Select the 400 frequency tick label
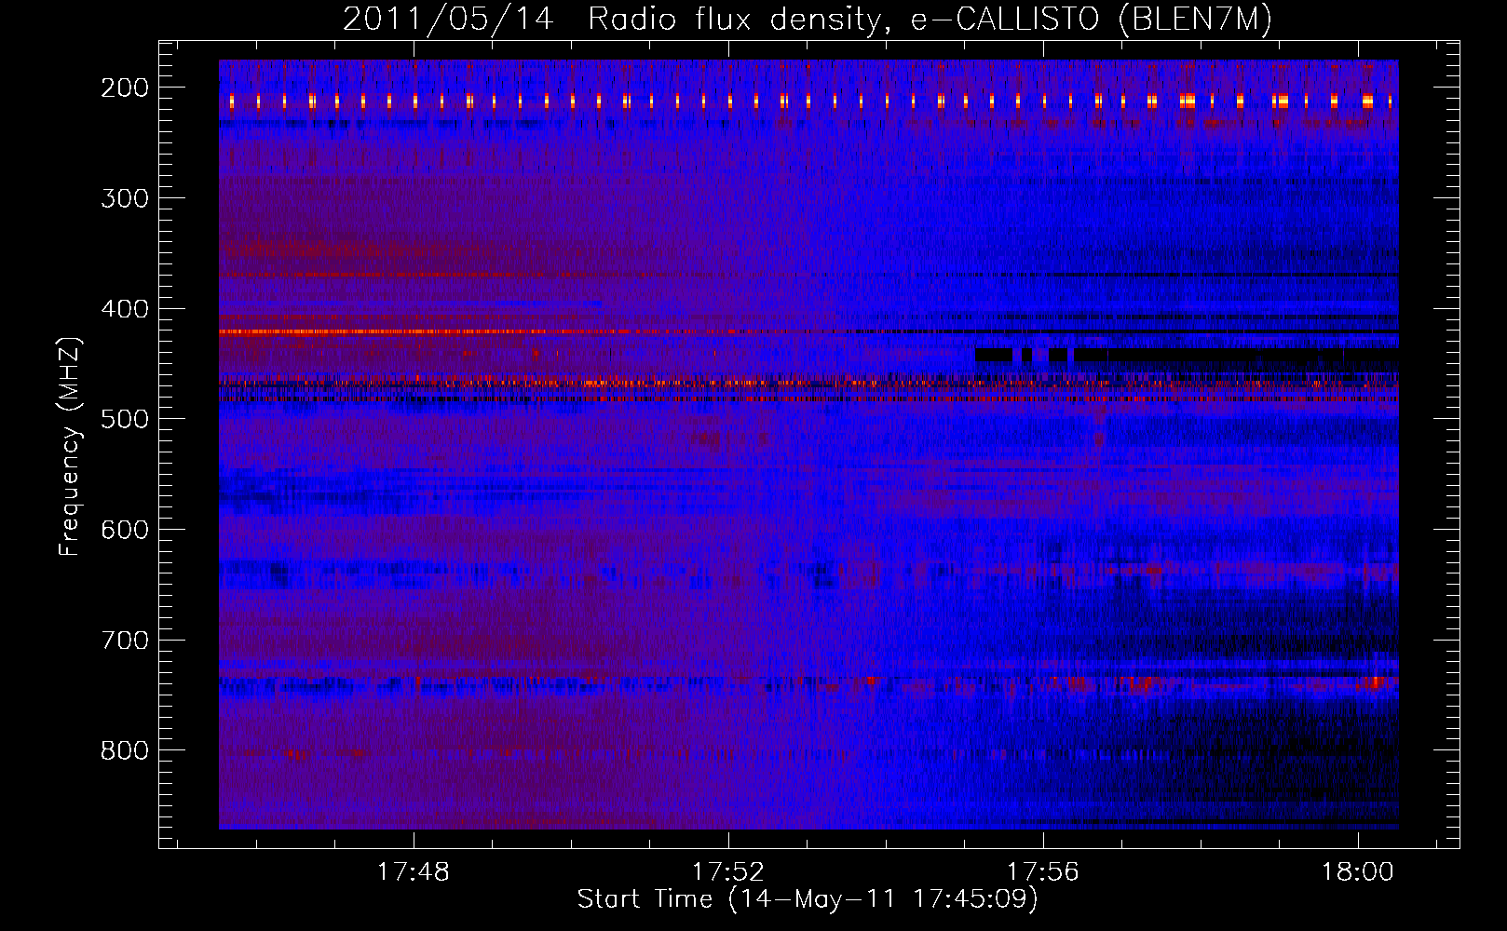The width and height of the screenshot is (1507, 931). (125, 309)
